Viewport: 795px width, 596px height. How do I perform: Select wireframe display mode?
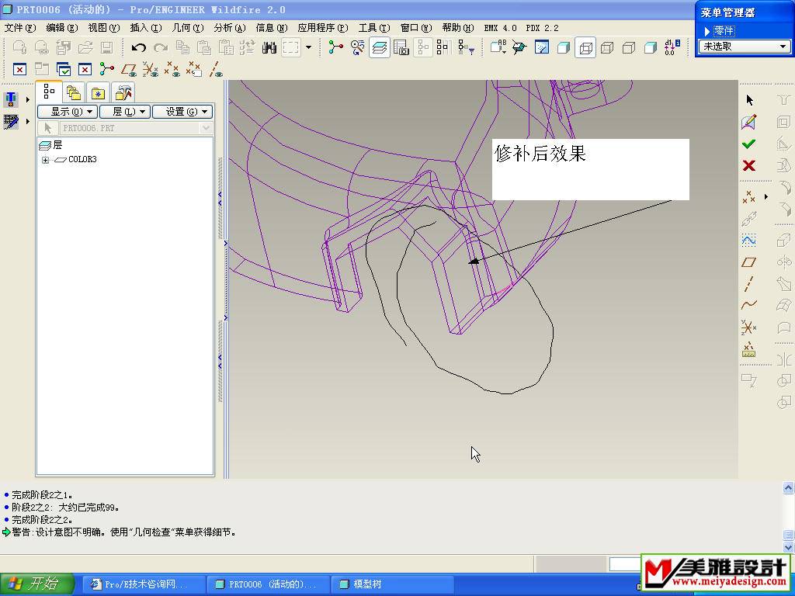tap(585, 48)
